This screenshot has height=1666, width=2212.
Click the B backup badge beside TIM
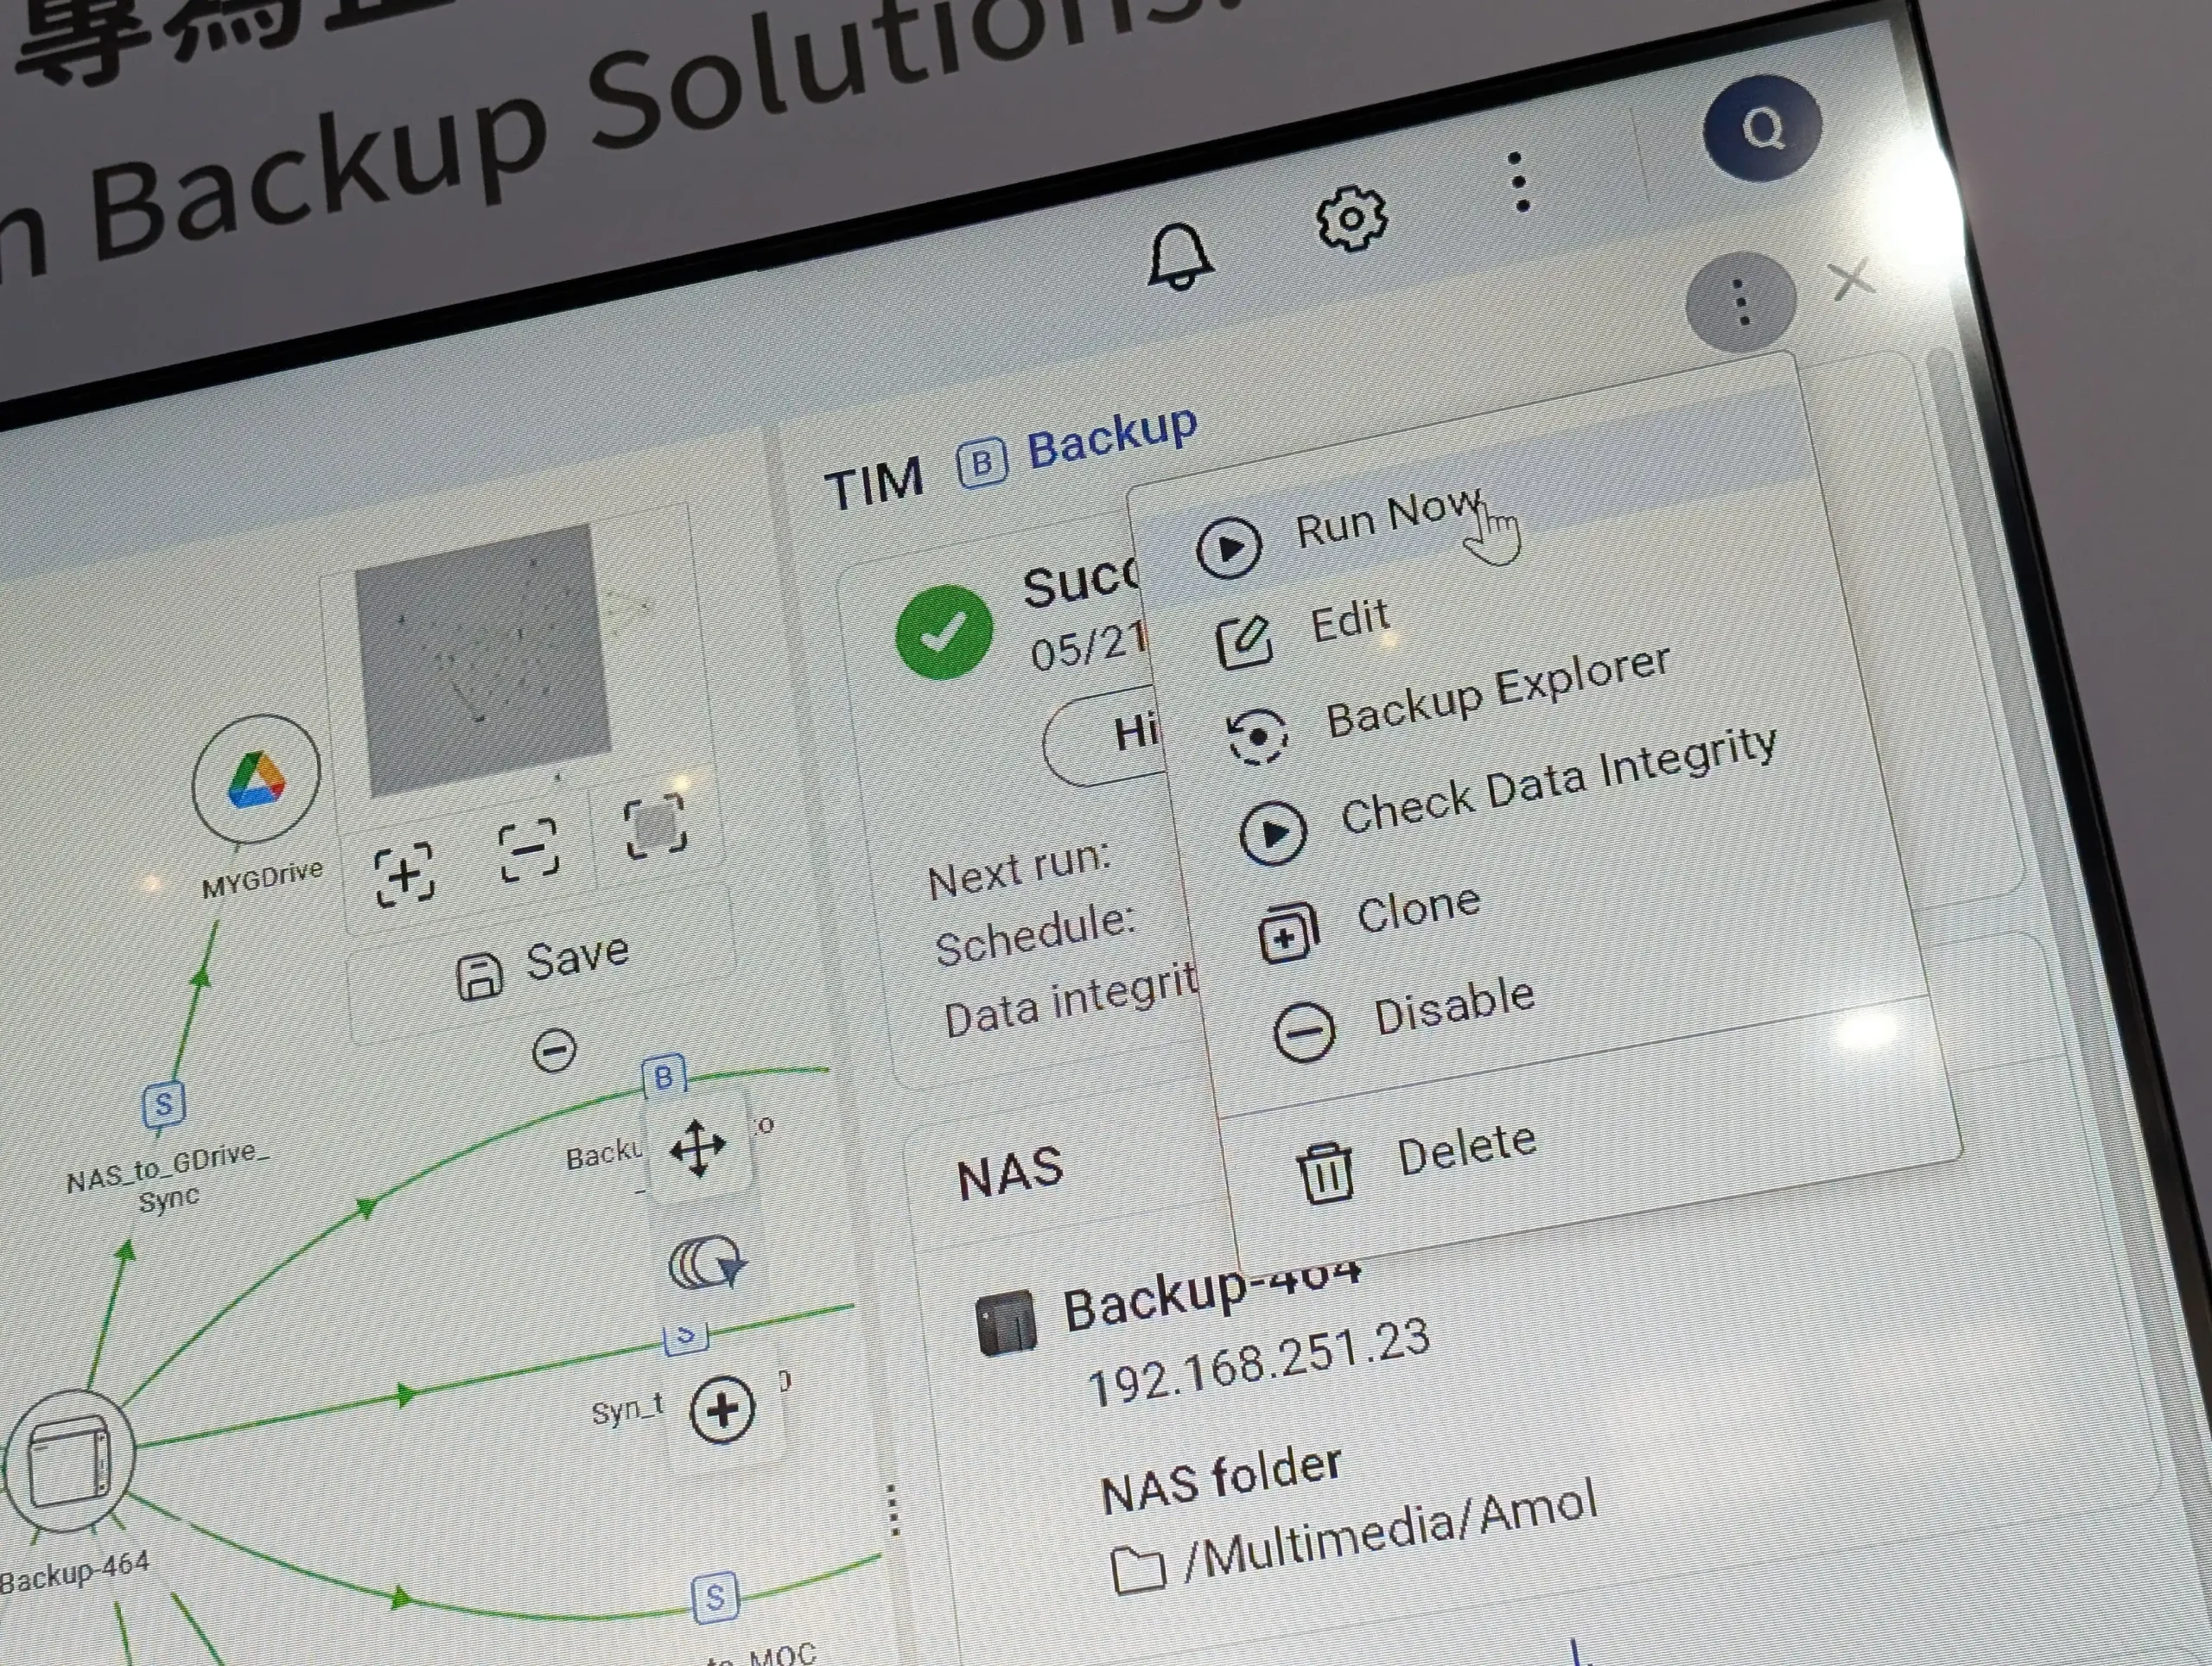click(982, 464)
